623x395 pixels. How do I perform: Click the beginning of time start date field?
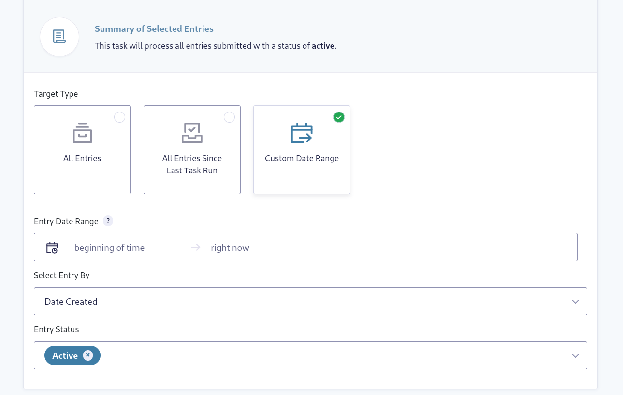[109, 247]
